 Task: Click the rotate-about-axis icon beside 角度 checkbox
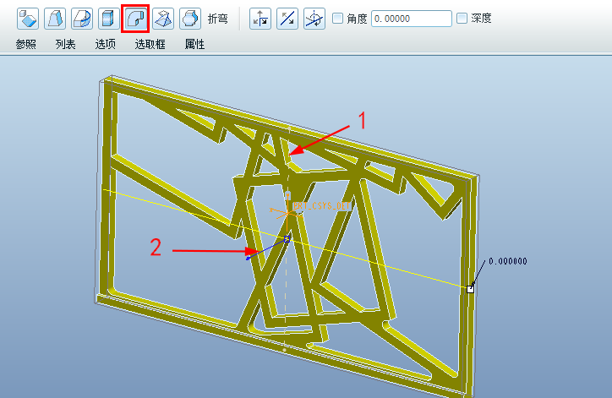[x=314, y=18]
